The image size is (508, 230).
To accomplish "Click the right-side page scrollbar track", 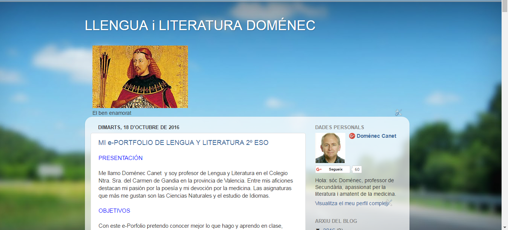I will [505, 113].
